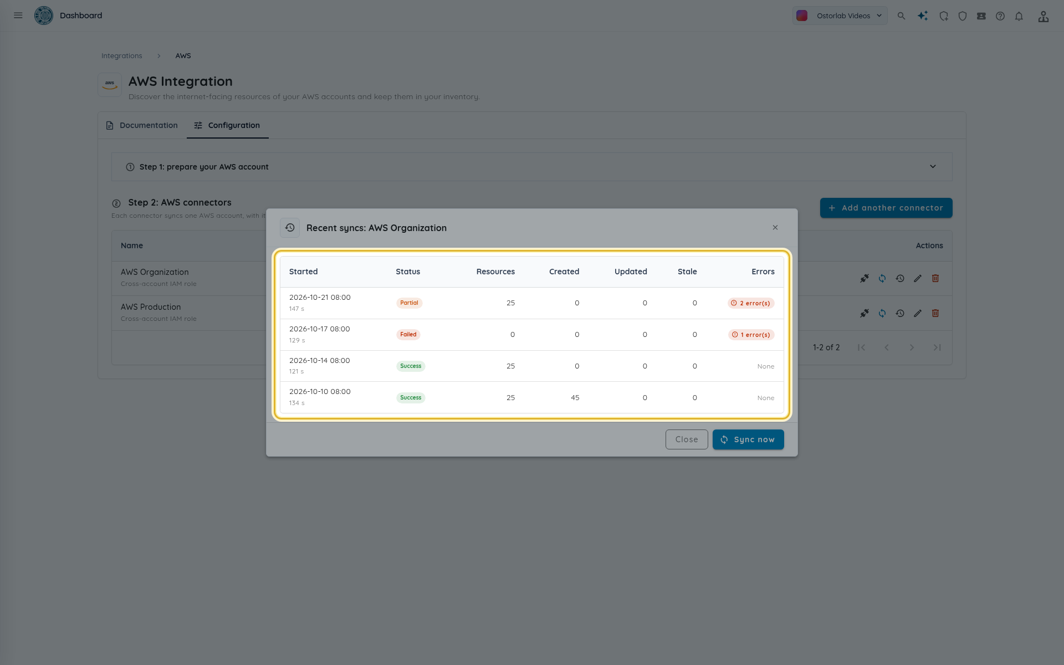The image size is (1064, 665).
Task: Open the help question mark icon
Action: pyautogui.click(x=1000, y=16)
